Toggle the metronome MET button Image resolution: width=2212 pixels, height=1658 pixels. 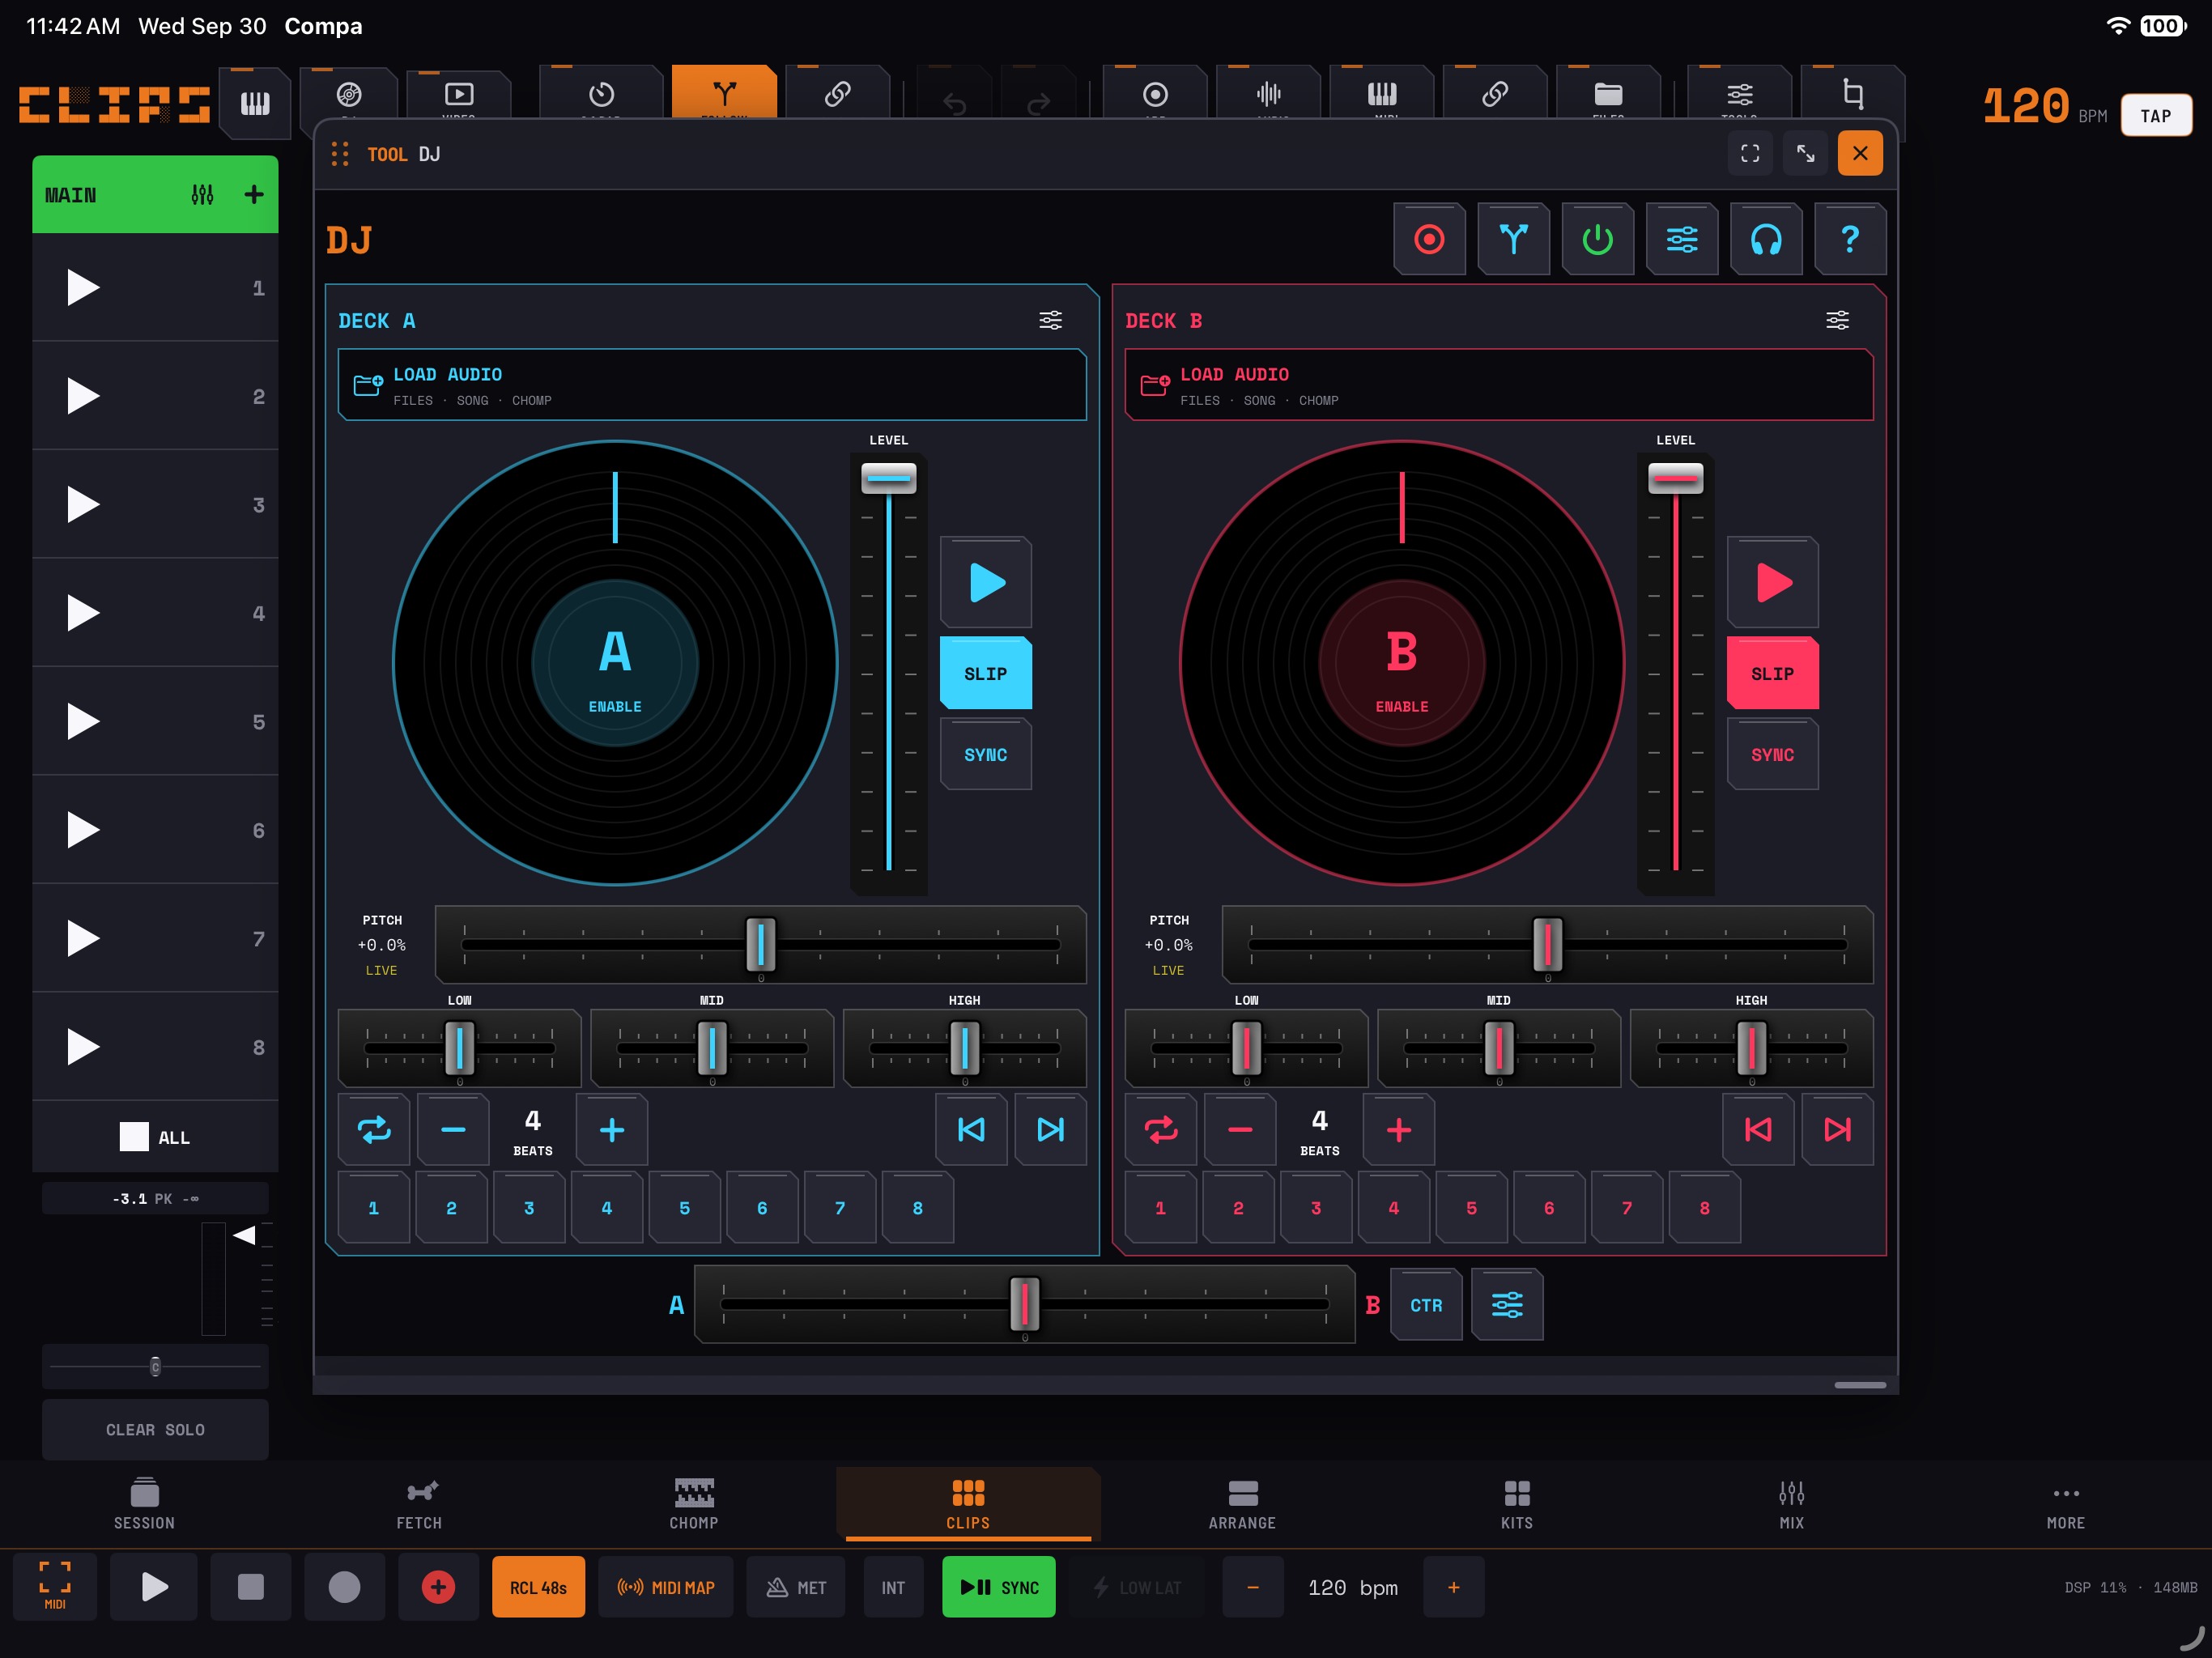[x=797, y=1587]
